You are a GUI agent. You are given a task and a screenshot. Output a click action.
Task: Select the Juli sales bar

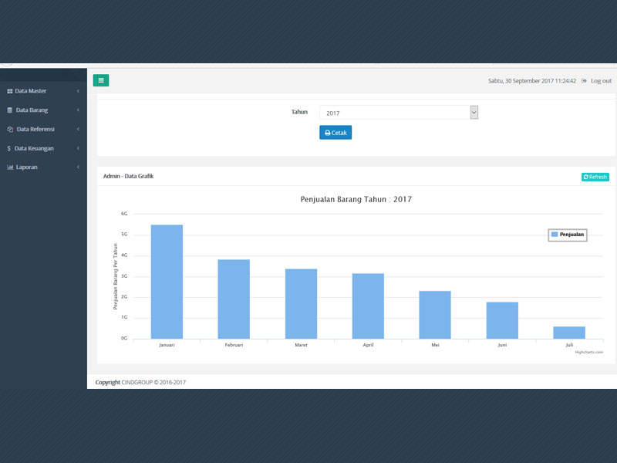(569, 333)
